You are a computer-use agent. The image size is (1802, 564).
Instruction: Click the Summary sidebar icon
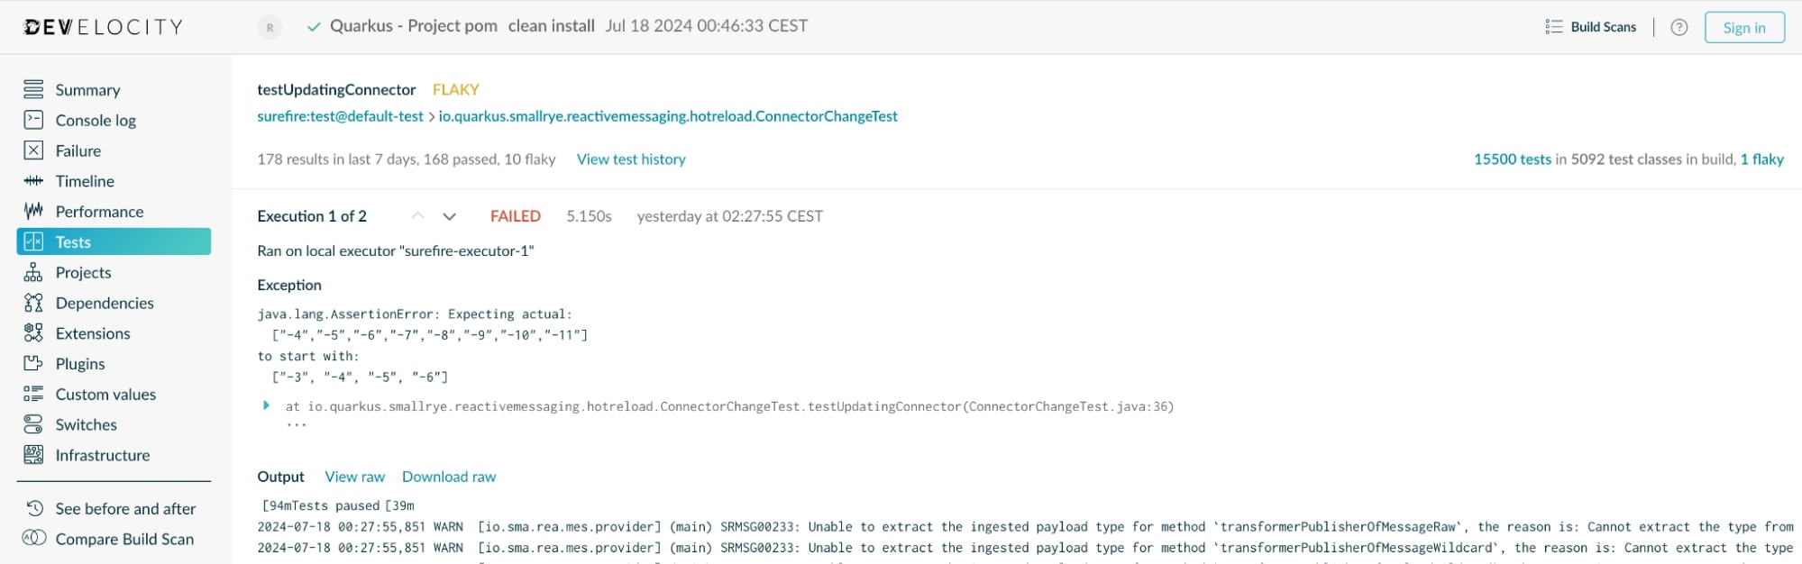click(33, 89)
